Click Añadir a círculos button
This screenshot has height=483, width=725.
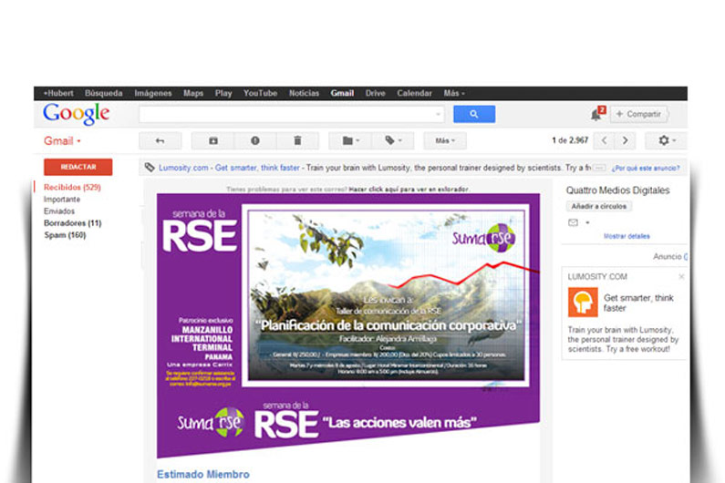click(599, 206)
